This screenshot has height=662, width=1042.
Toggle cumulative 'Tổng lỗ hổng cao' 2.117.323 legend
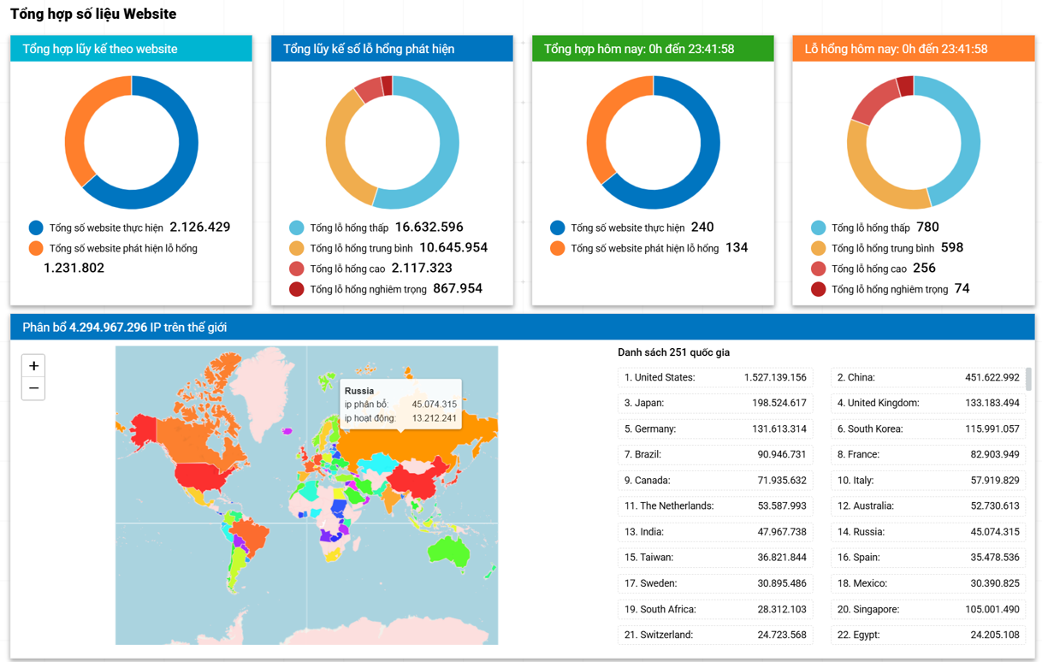click(x=297, y=269)
